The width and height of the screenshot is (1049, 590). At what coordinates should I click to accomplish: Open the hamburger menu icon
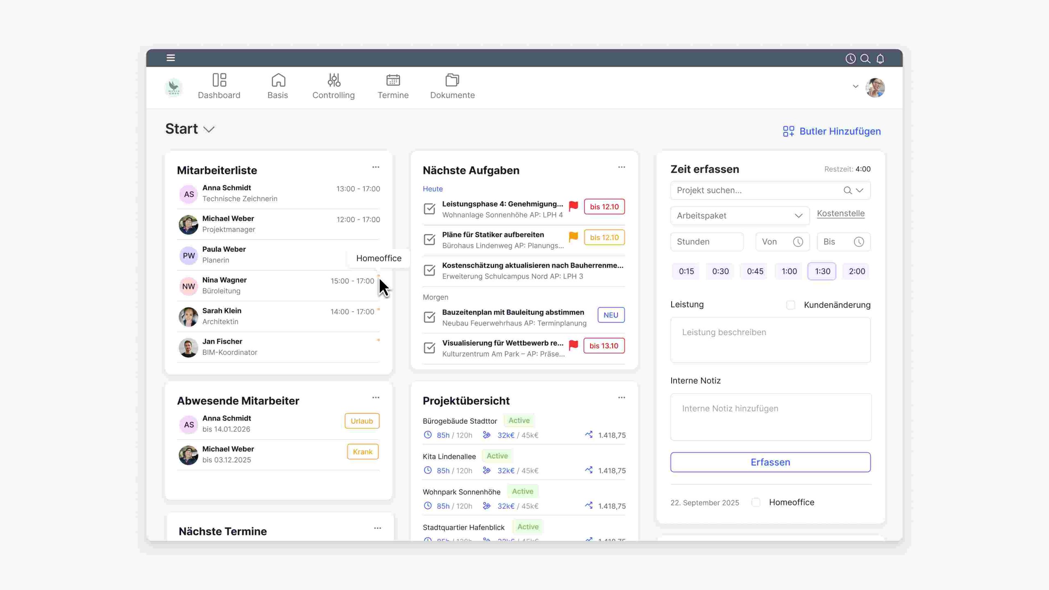click(171, 58)
